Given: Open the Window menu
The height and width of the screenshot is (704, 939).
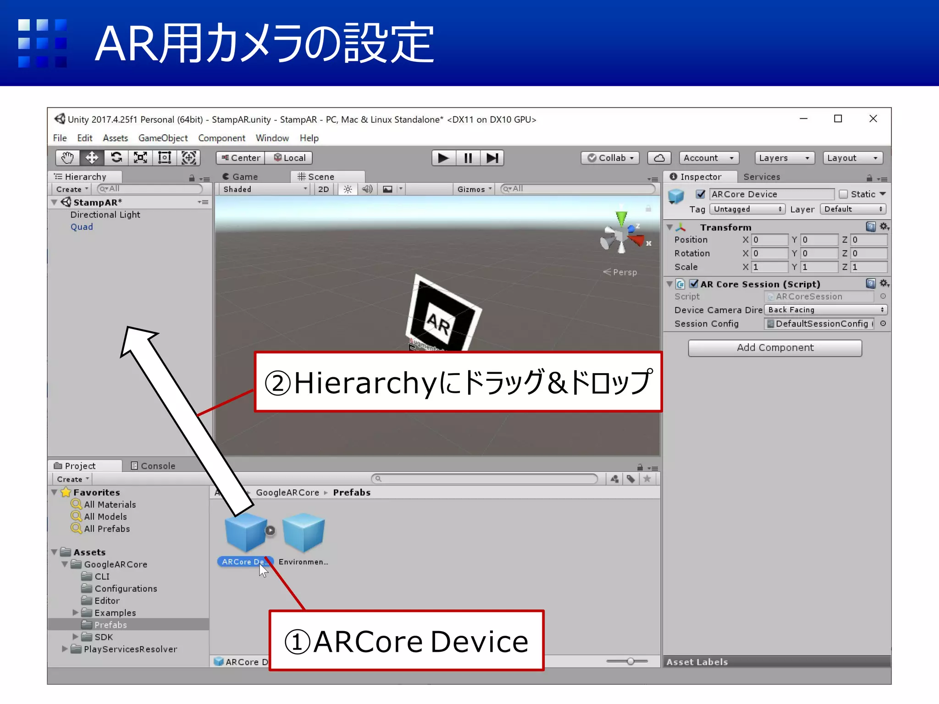Looking at the screenshot, I should 272,138.
